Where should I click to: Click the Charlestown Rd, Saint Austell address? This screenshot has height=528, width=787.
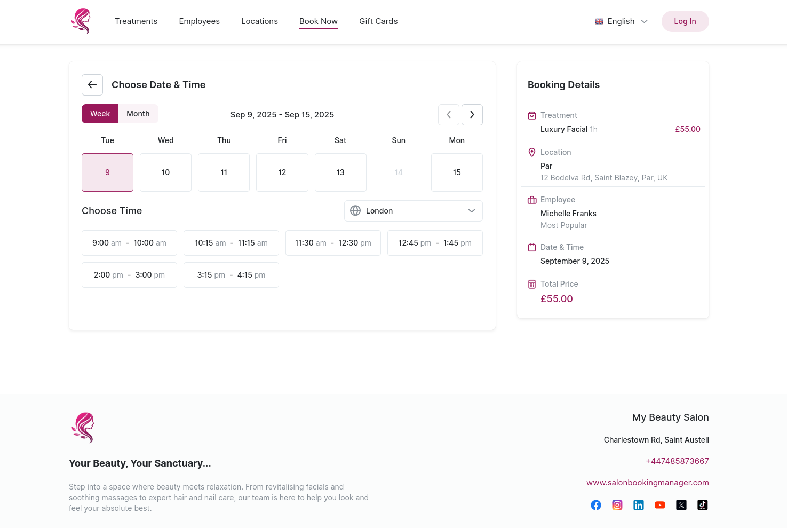pos(656,440)
